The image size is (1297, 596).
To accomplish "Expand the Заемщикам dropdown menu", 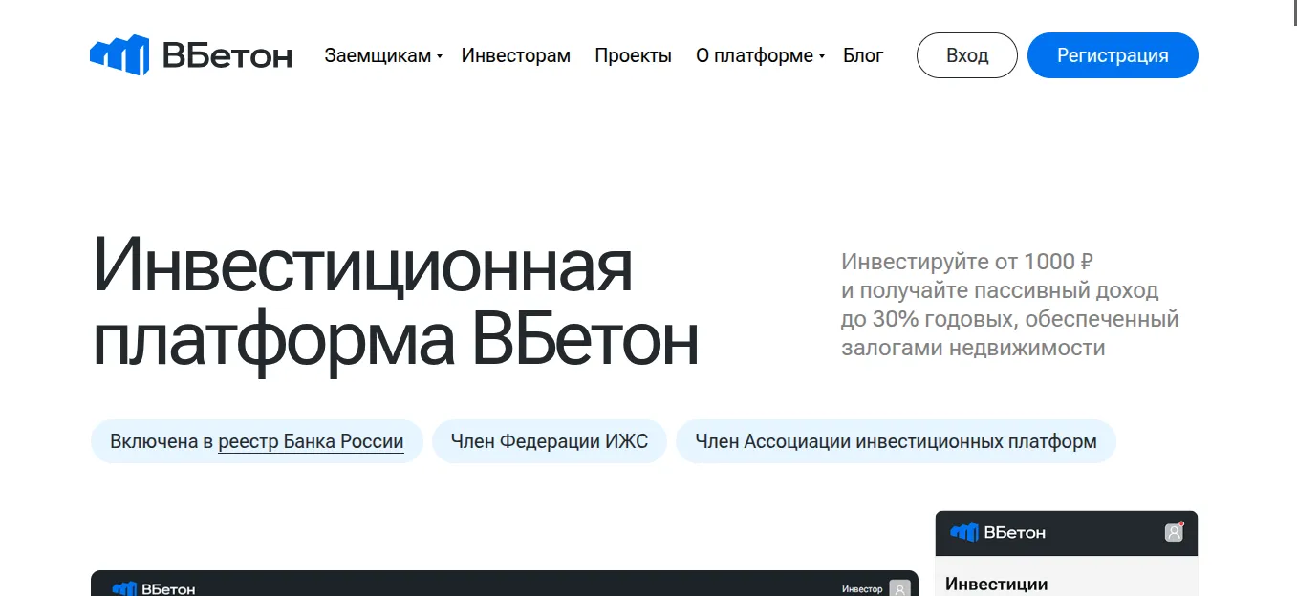I will 382,55.
